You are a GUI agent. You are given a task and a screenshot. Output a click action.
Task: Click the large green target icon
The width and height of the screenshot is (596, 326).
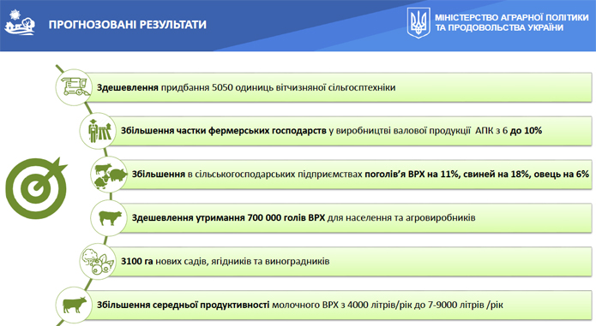37,187
